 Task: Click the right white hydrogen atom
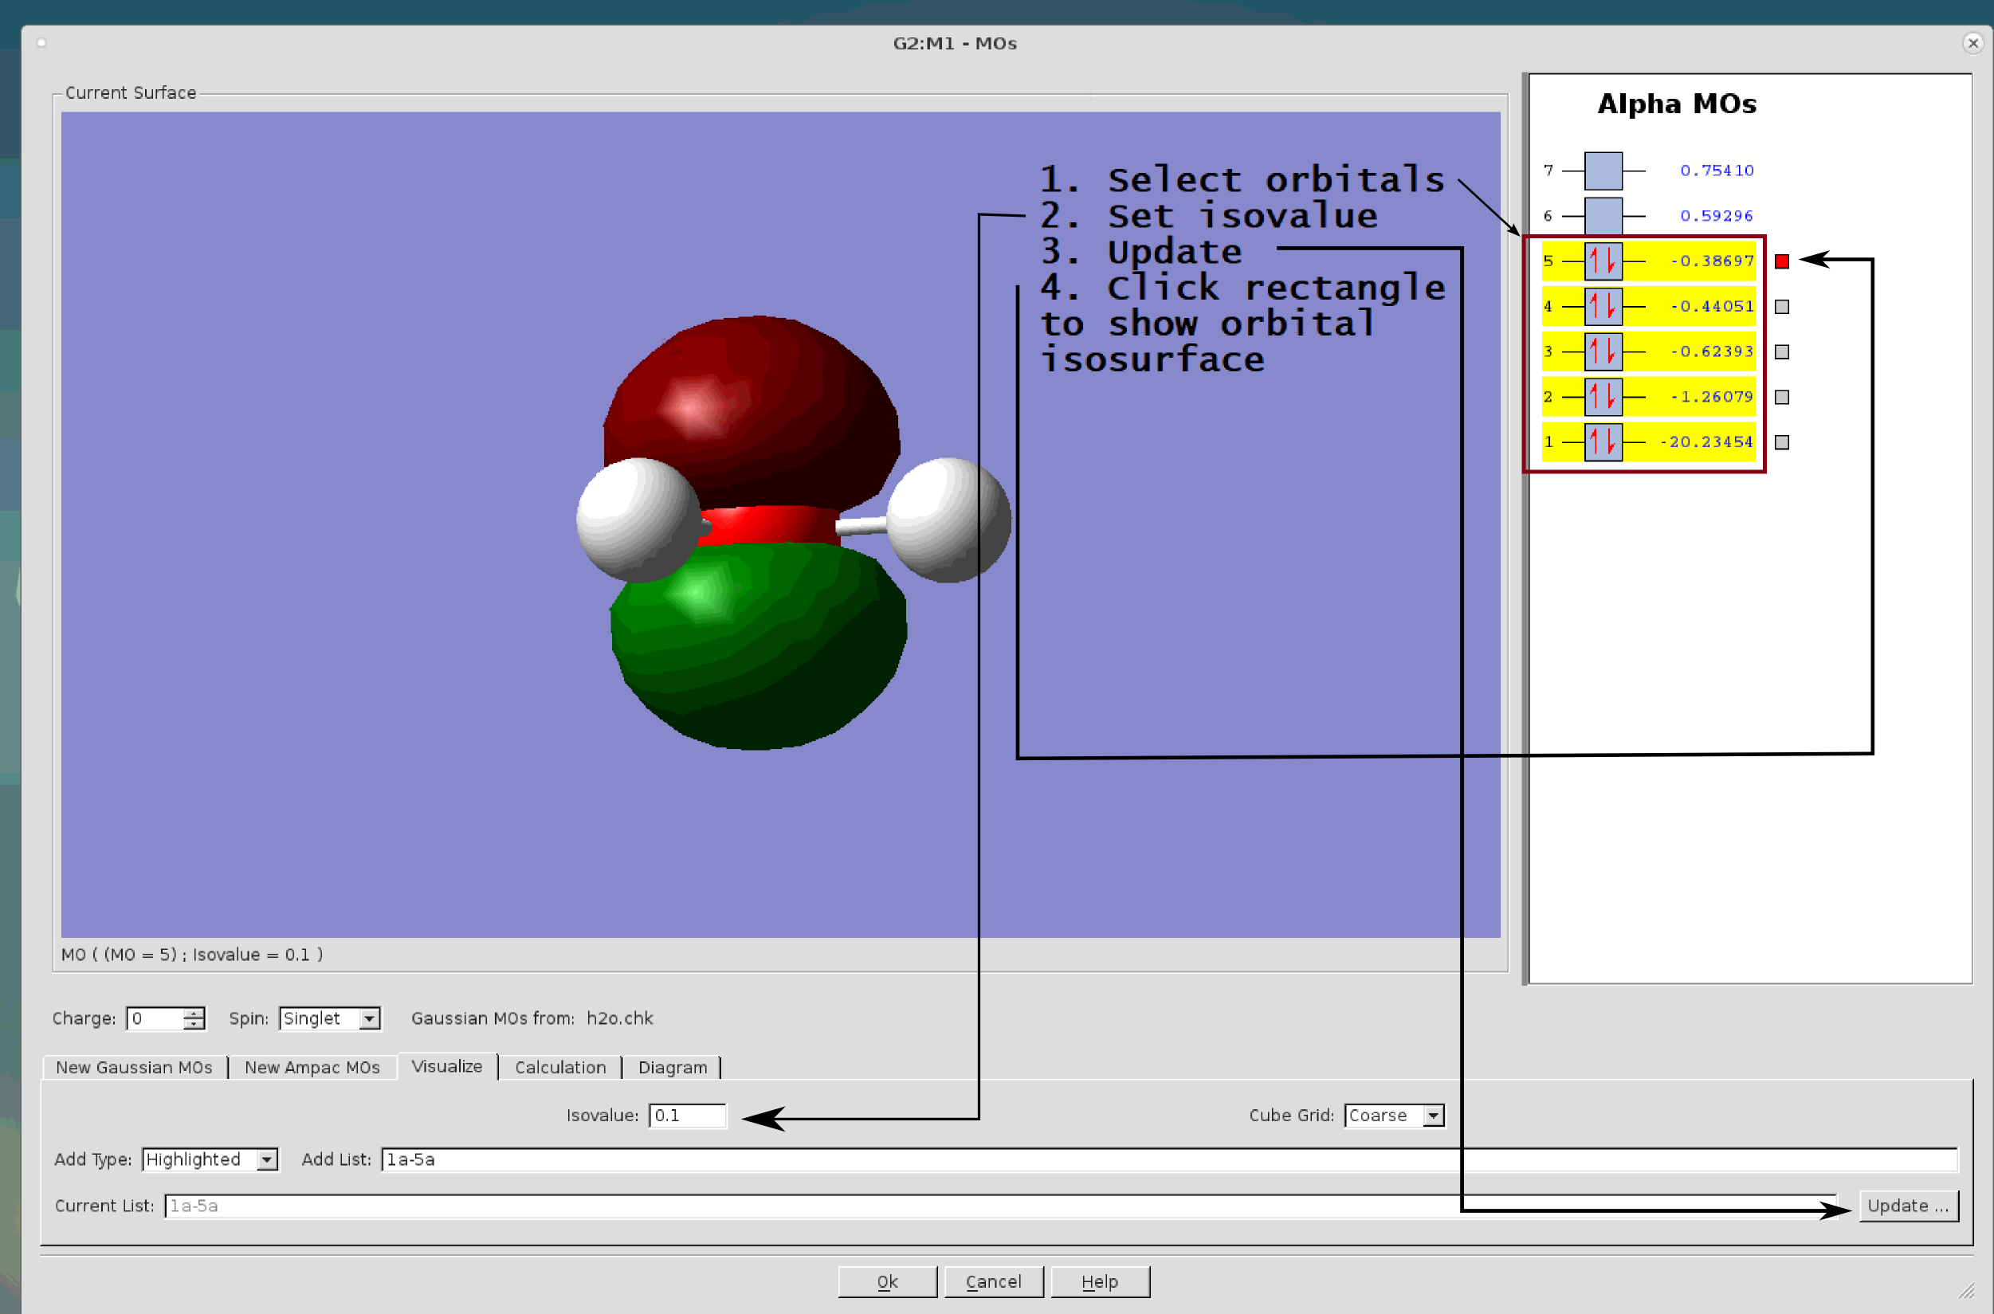[949, 520]
